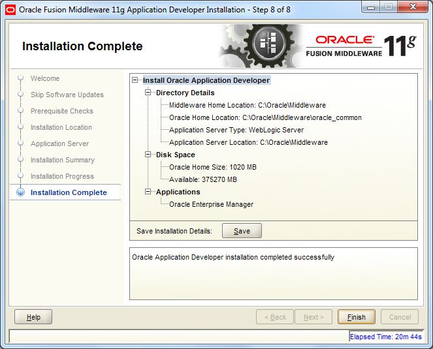Go to the Installation Location step
The width and height of the screenshot is (433, 349).
click(61, 127)
